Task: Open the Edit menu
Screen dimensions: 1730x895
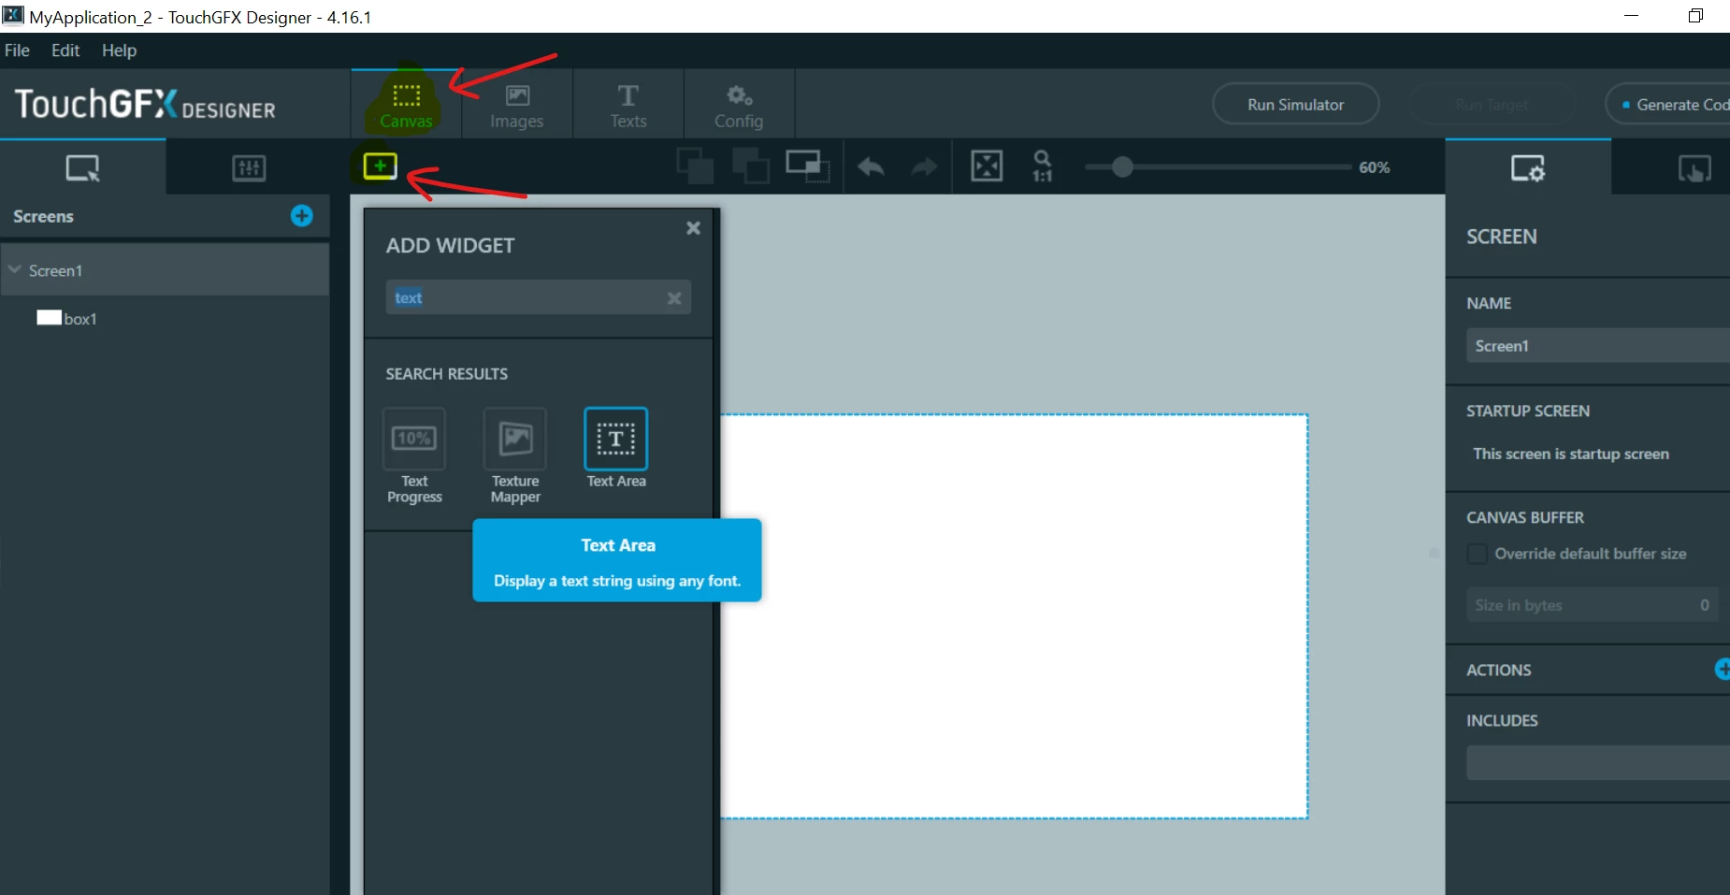Action: 65,51
